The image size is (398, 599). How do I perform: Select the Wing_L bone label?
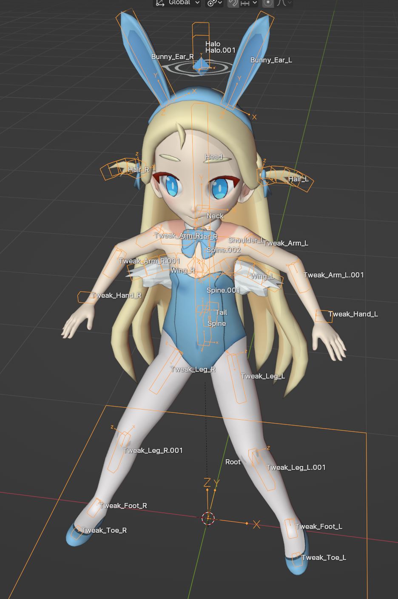pos(262,276)
